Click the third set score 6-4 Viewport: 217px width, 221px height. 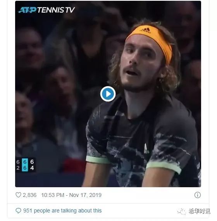32,165
